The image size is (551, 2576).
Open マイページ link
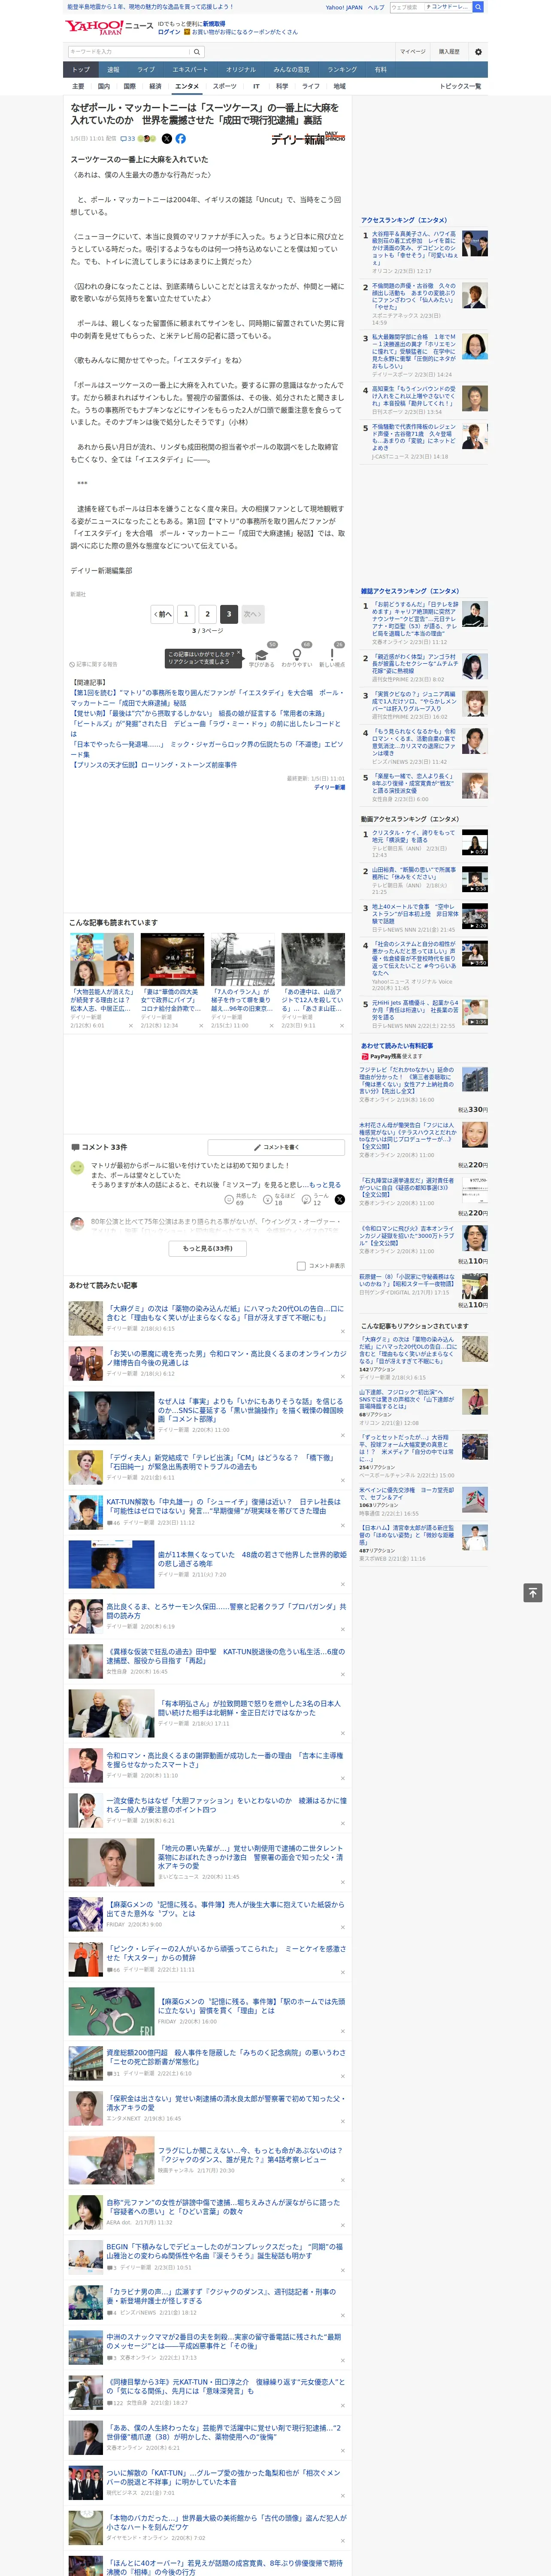tap(413, 51)
